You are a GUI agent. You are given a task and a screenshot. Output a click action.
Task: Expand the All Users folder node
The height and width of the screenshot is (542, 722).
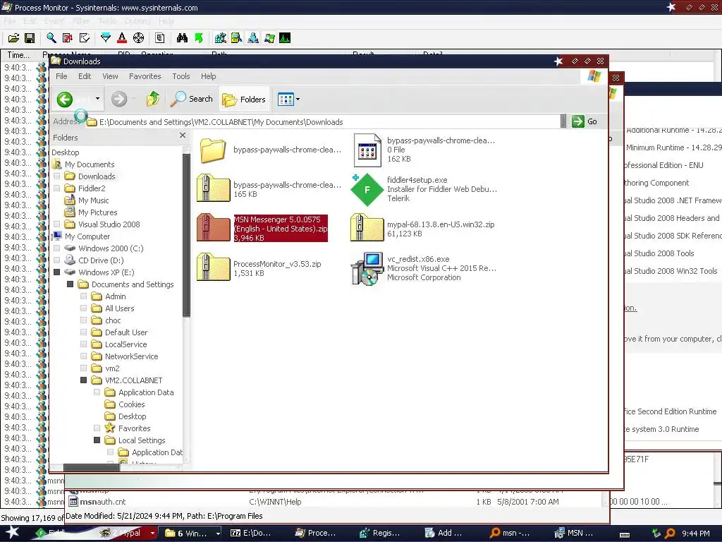click(84, 308)
